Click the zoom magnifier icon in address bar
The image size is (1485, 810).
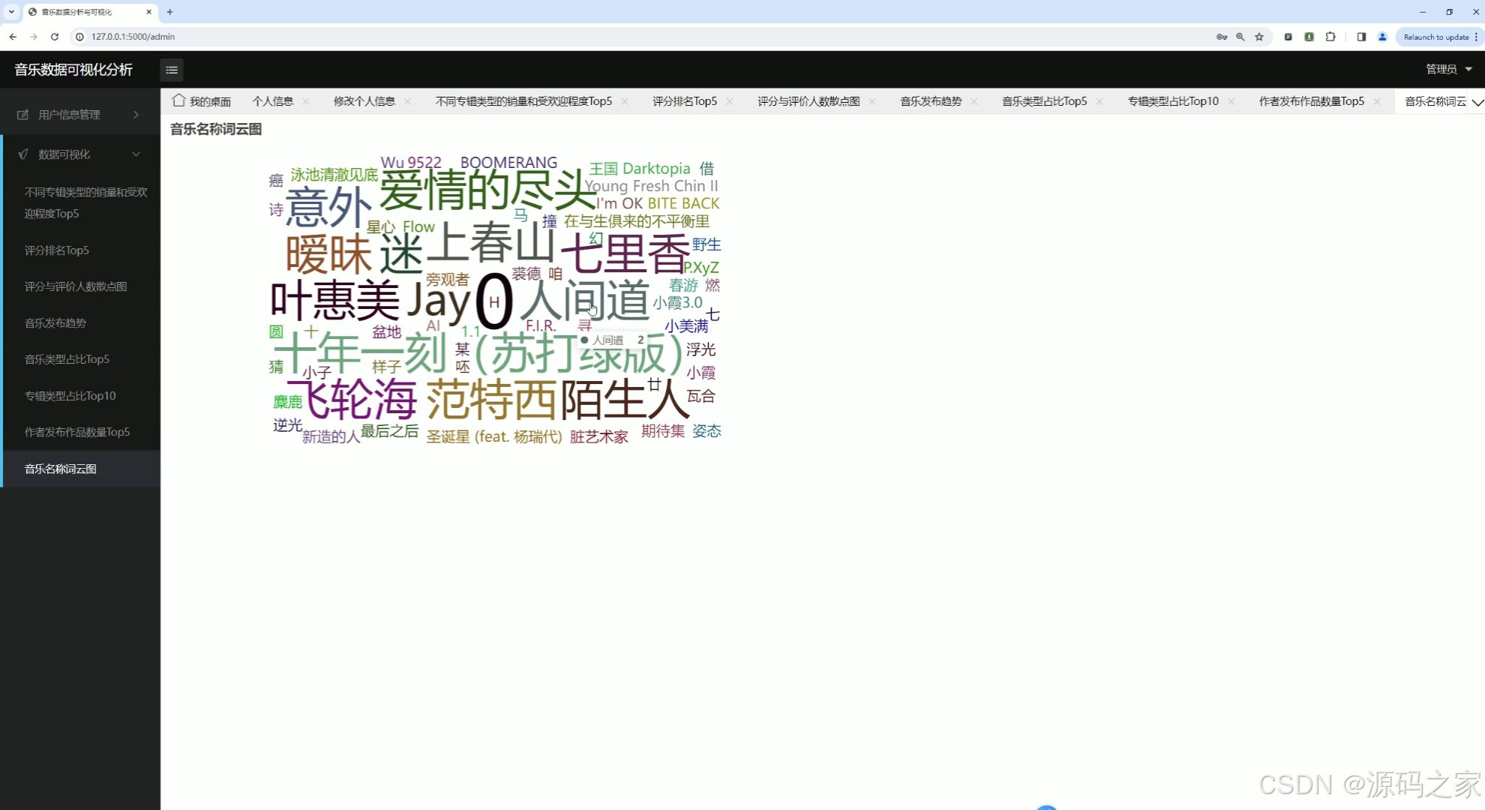(1240, 36)
